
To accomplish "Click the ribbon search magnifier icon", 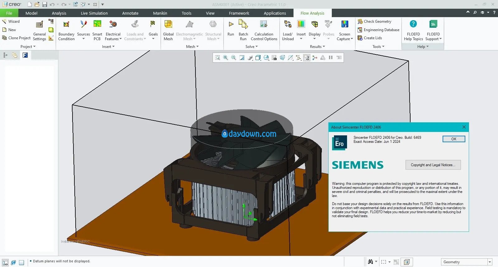I will click(x=475, y=12).
